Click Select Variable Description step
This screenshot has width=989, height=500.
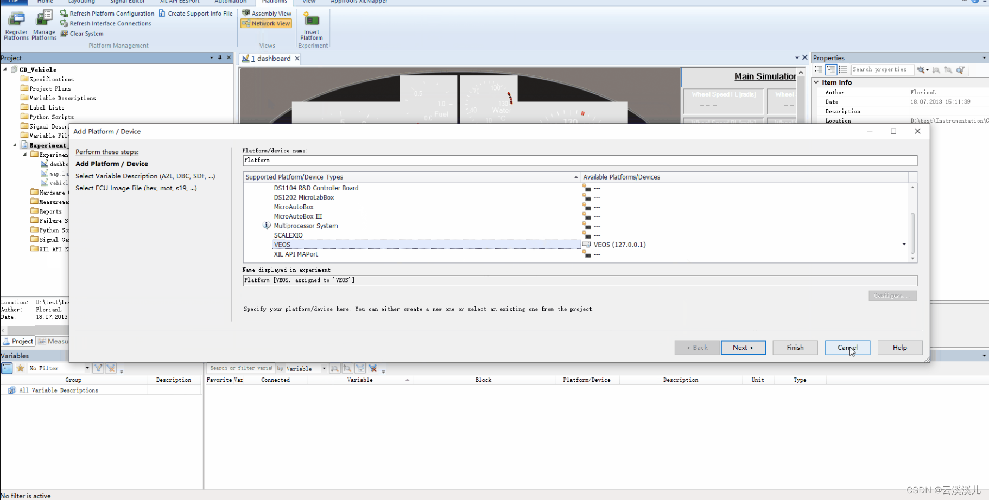[x=145, y=176]
